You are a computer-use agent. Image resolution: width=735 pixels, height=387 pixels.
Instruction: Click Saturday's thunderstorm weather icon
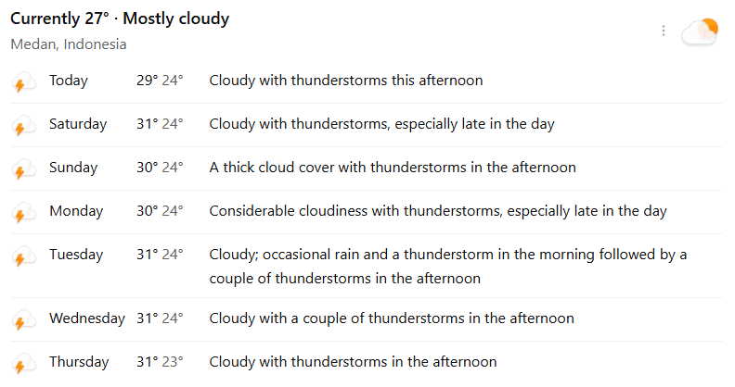(x=23, y=126)
